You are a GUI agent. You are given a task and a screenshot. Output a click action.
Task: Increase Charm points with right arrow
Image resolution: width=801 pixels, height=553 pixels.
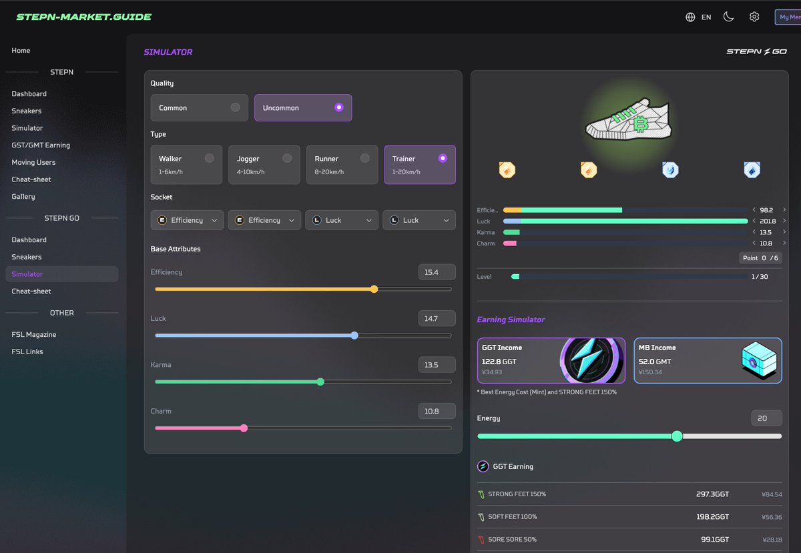click(784, 243)
